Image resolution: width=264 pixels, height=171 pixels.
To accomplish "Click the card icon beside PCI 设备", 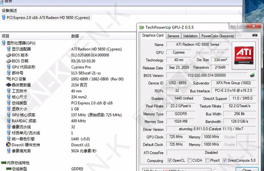I will click(x=9, y=79).
